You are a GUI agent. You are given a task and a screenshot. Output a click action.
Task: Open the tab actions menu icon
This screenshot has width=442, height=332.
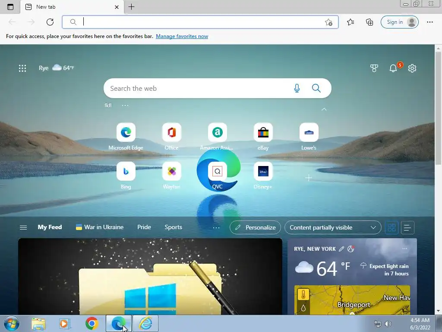click(x=10, y=7)
